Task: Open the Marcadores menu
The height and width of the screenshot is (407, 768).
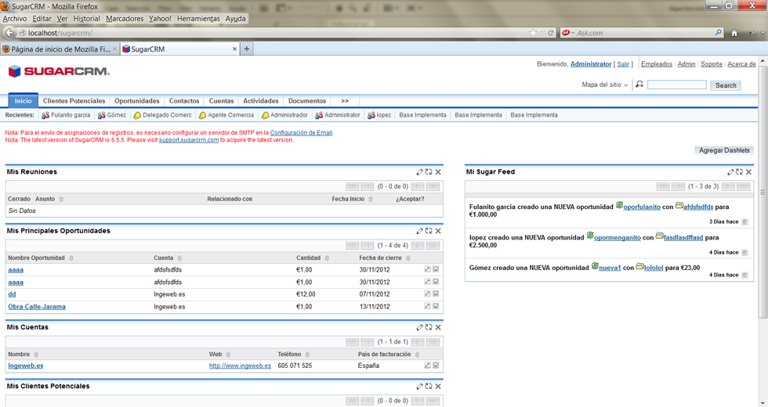Action: coord(125,19)
